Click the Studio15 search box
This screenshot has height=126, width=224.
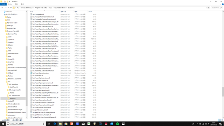(217, 8)
